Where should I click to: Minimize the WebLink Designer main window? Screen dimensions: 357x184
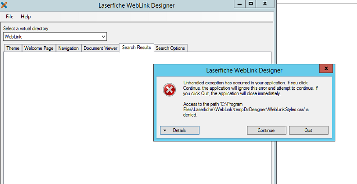click(x=239, y=4)
